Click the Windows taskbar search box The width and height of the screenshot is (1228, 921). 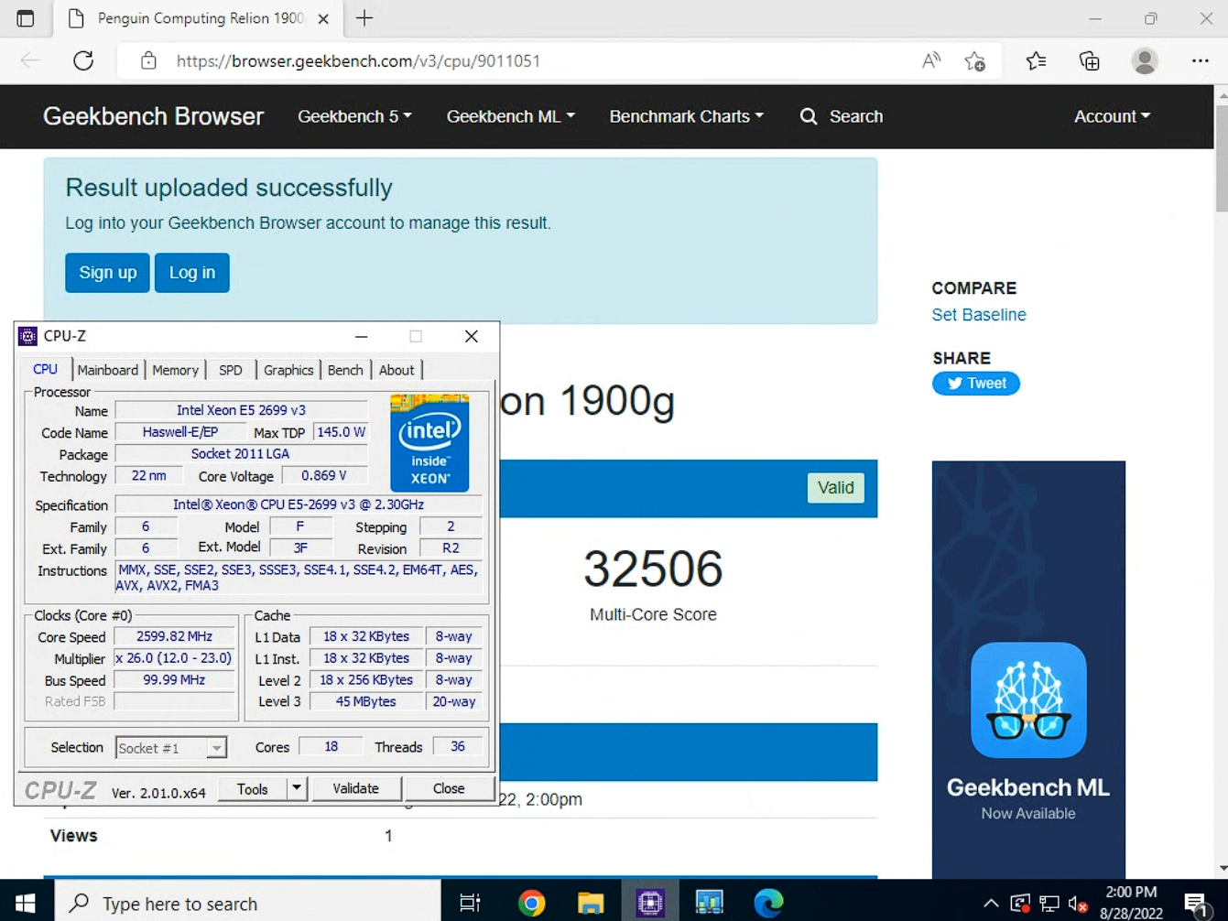pyautogui.click(x=248, y=903)
